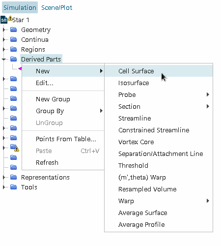The height and width of the screenshot is (246, 221).
Task: Select the Simulation tab
Action: (x=20, y=7)
